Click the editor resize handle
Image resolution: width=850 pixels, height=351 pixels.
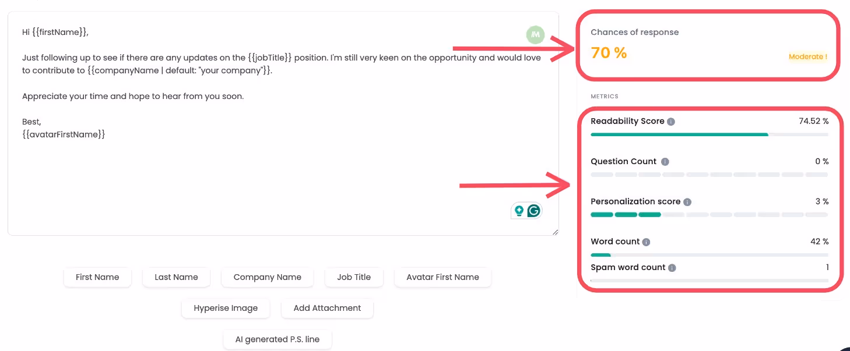tap(555, 232)
